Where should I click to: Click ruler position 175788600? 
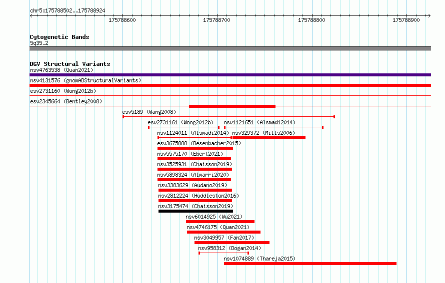click(122, 20)
